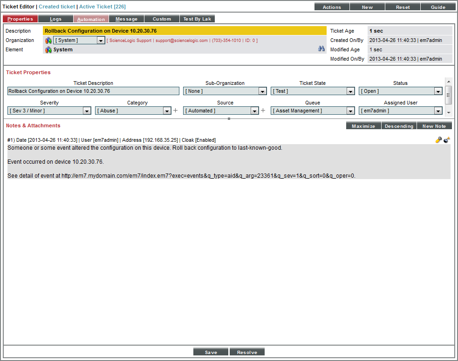The width and height of the screenshot is (458, 361).
Task: Click the System element icon
Action: click(48, 50)
